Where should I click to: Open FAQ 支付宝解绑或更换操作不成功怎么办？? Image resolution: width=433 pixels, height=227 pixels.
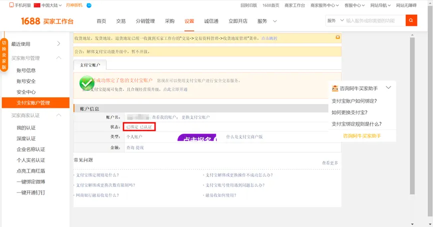pyautogui.click(x=239, y=175)
